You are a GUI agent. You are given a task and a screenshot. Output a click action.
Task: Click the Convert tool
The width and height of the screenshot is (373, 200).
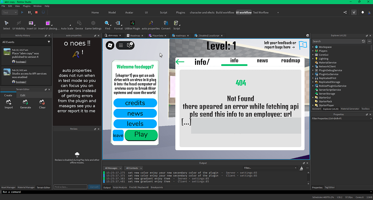(x=165, y=25)
